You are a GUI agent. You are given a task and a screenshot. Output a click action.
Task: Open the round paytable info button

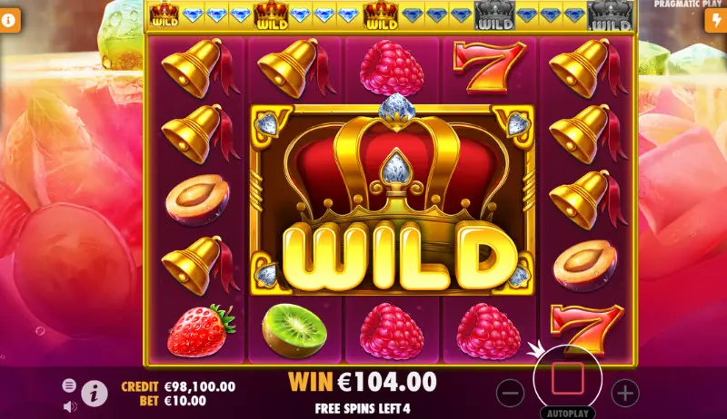(x=95, y=394)
